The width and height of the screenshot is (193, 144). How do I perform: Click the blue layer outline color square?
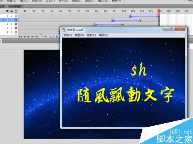16,24
